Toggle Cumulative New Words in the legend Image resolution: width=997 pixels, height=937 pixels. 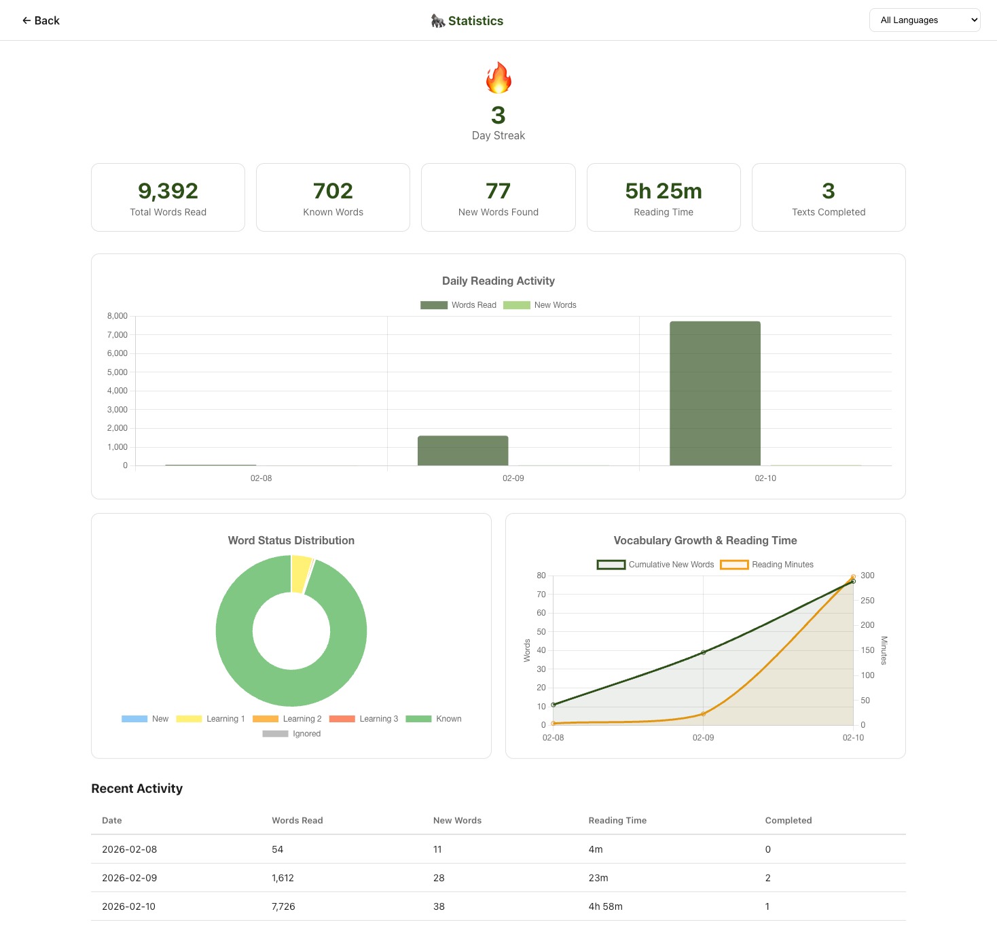point(654,564)
